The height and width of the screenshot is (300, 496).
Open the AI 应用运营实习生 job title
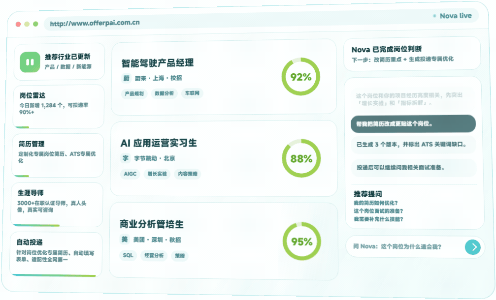[159, 143]
